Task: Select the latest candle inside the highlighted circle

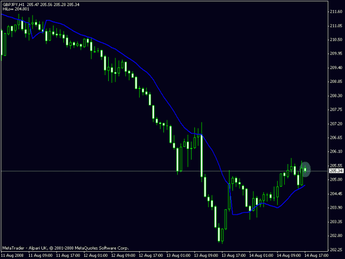Action: pyautogui.click(x=305, y=169)
